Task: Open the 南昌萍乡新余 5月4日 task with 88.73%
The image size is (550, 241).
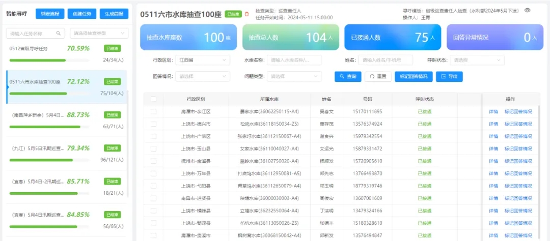Action: [x=67, y=120]
